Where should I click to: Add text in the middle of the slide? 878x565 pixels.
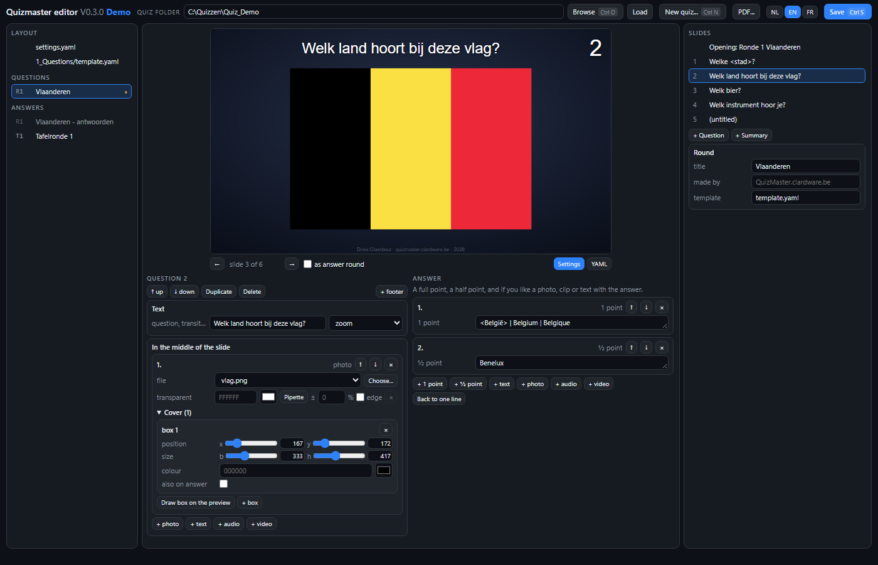coord(198,524)
